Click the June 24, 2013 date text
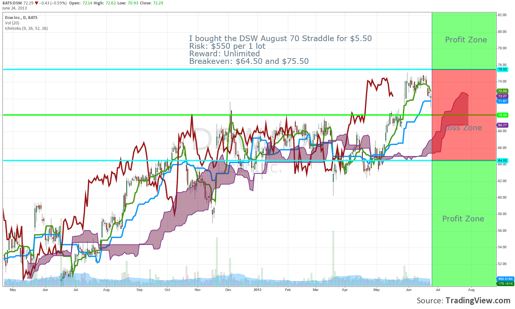Viewport: 515px width, 309px height. tap(15, 8)
